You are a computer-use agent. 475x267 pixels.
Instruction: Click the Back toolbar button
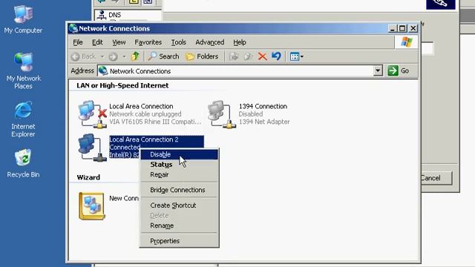(84, 56)
